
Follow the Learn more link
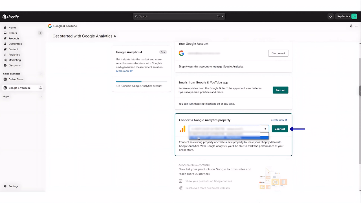pyautogui.click(x=124, y=71)
